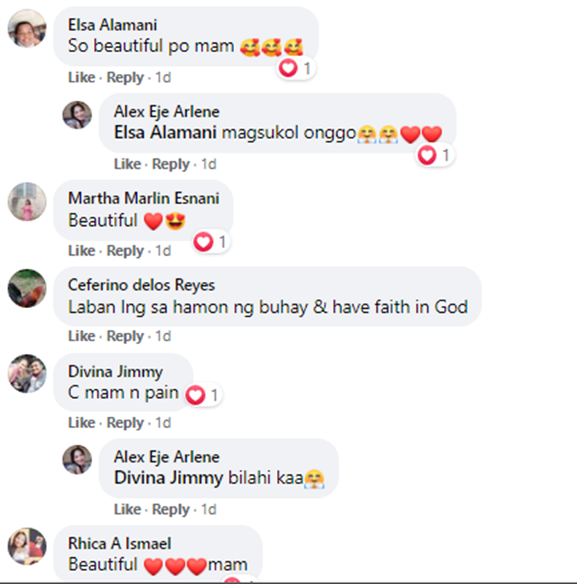Click heart reaction on Alex's magsukol onggo reply
The width and height of the screenshot is (577, 584).
pos(427,155)
